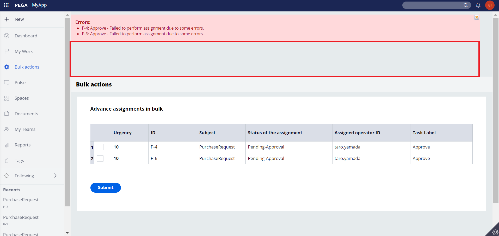Click the PEGA logo text
The image size is (499, 236).
(x=21, y=5)
